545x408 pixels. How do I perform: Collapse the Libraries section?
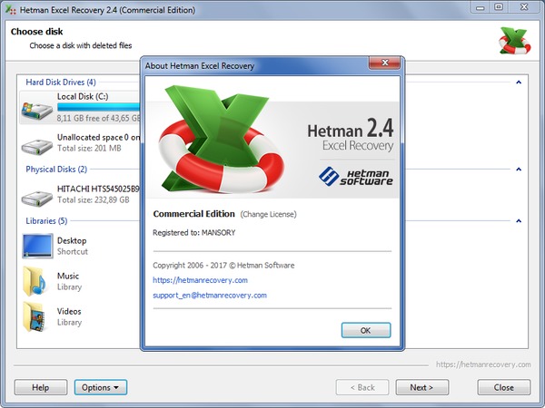tap(519, 221)
